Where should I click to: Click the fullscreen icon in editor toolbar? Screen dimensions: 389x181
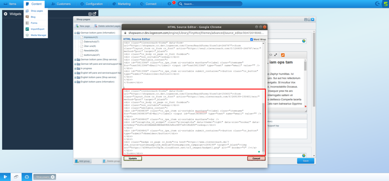coord(276,55)
